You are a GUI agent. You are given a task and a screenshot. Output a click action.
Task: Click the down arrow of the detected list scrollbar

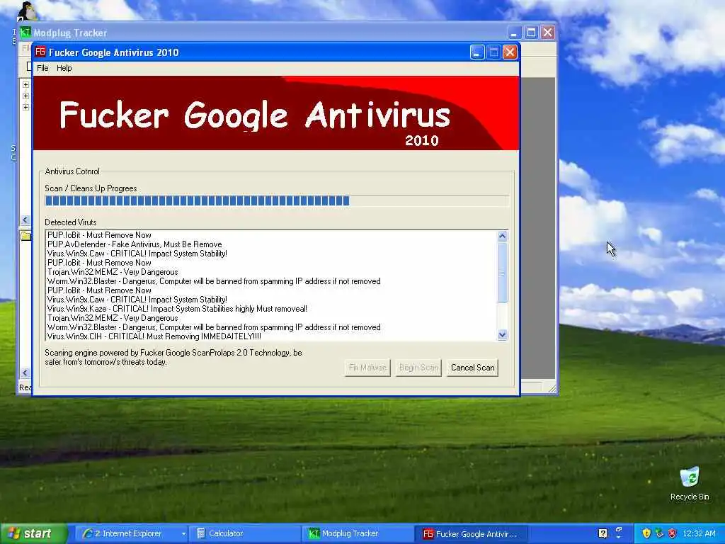503,334
